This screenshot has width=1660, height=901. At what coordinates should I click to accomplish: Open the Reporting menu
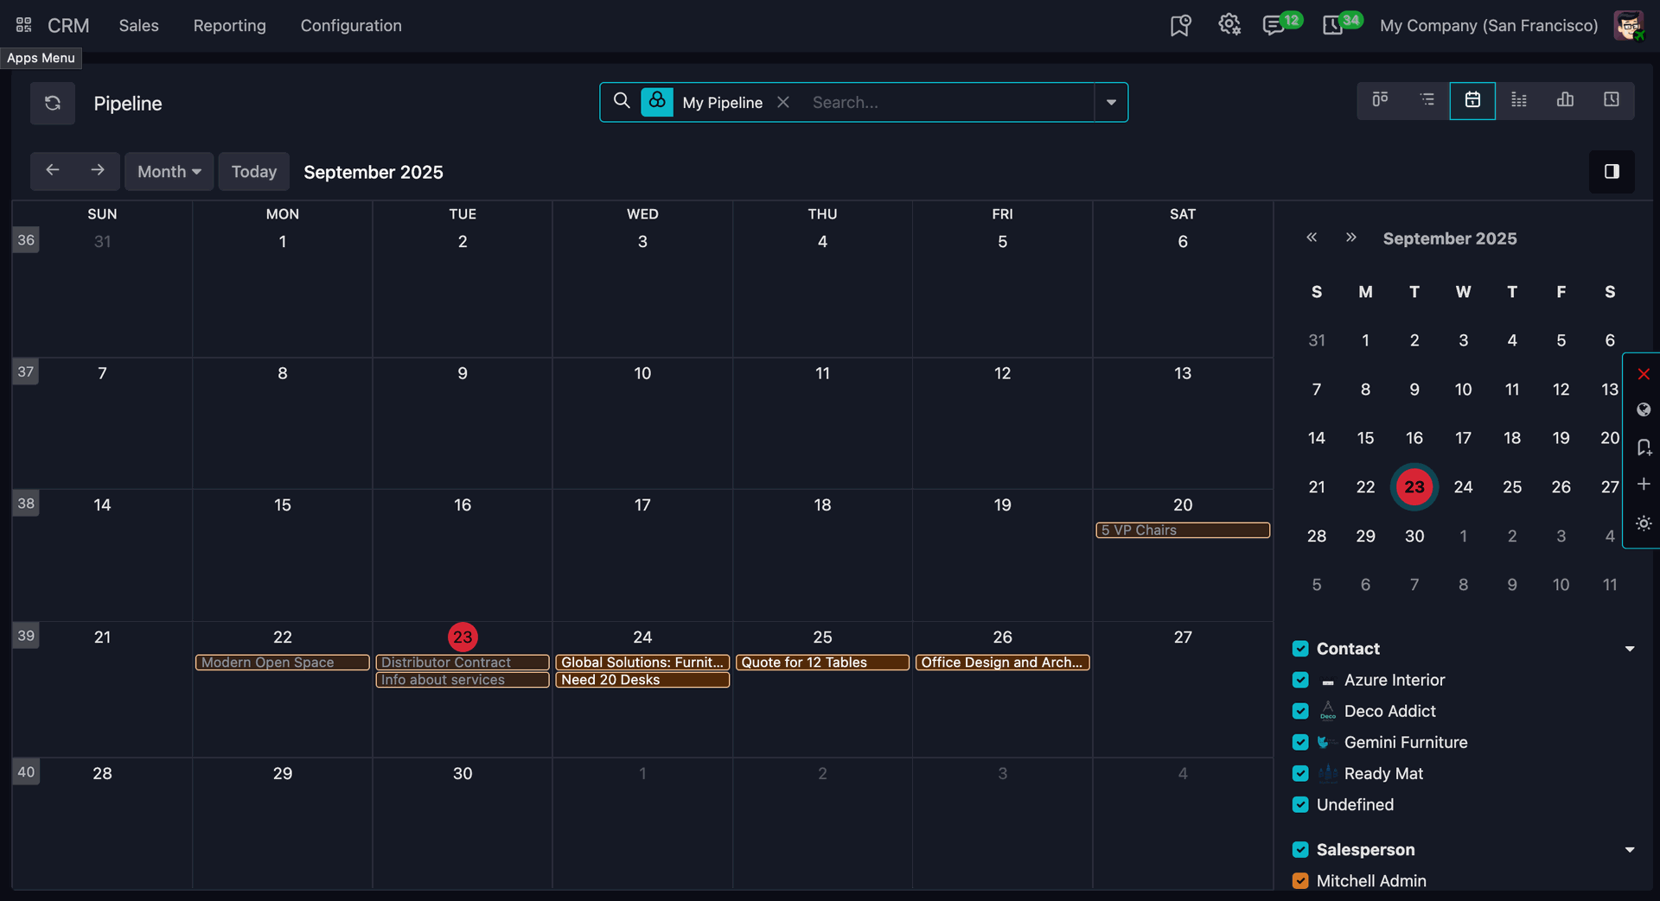tap(229, 25)
